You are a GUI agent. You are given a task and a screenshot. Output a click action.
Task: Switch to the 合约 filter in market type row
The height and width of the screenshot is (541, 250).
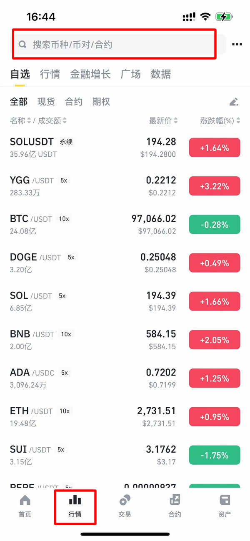[x=73, y=101]
